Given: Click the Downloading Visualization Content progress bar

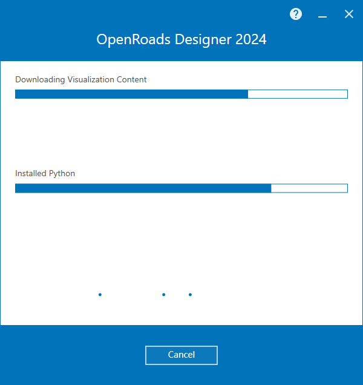Looking at the screenshot, I should (x=181, y=94).
